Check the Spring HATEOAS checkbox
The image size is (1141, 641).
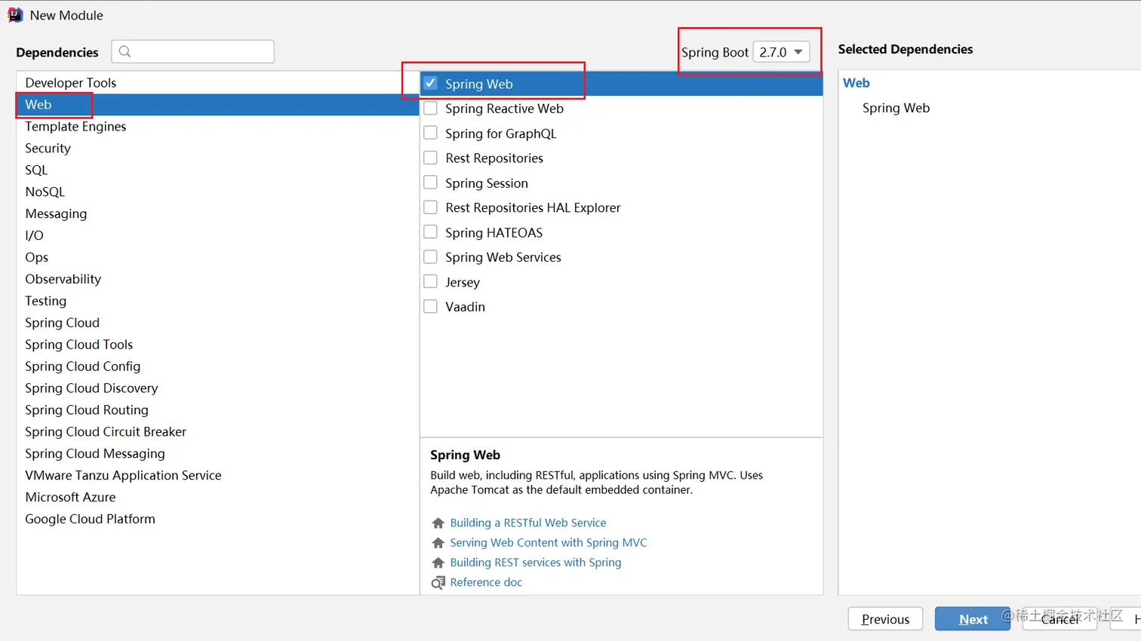coord(430,232)
